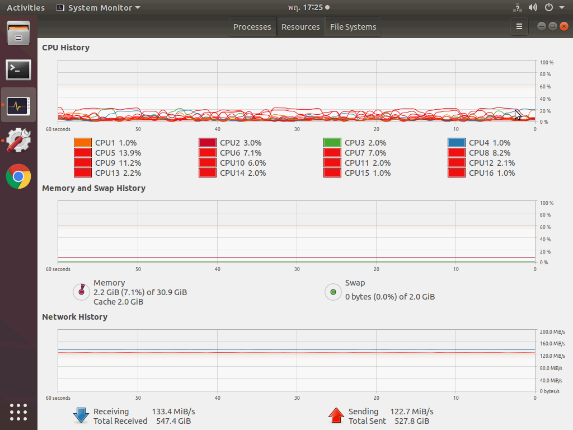
Task: Switch to the Processes tab
Action: tap(252, 27)
